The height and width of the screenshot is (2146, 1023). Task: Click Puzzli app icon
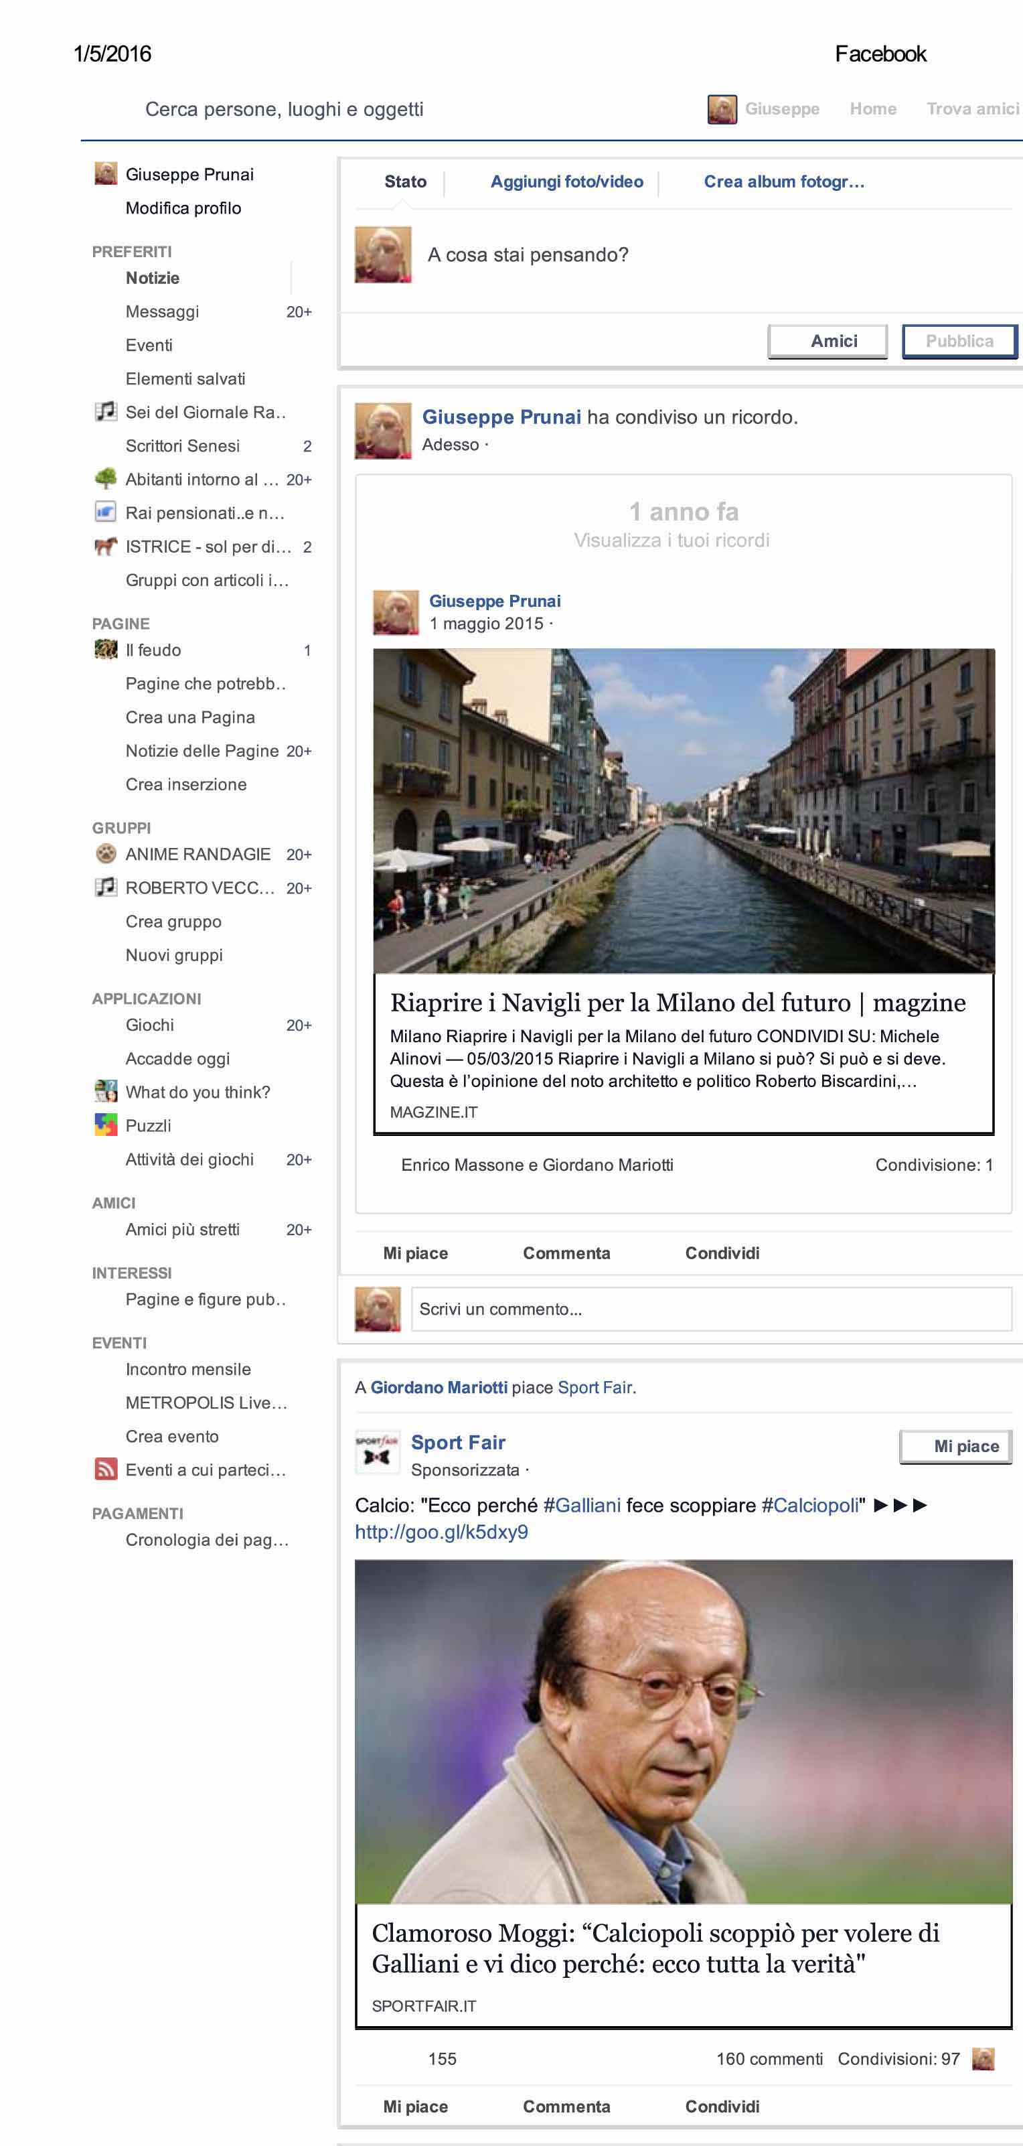click(x=106, y=1125)
